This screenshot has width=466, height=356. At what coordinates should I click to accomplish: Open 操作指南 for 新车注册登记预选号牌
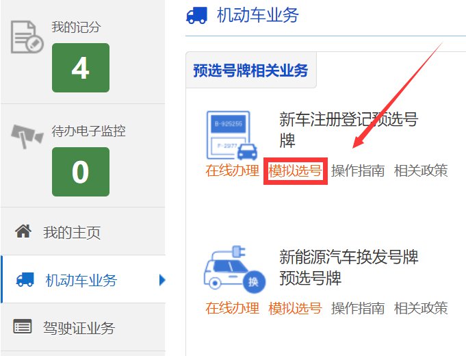pyautogui.click(x=358, y=170)
